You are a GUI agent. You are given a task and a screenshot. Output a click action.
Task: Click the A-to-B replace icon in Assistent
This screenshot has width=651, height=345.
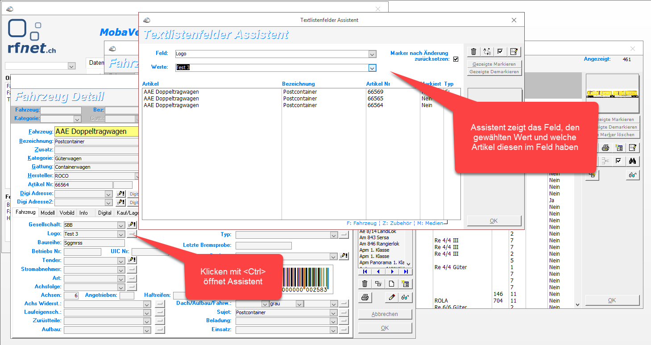coord(487,52)
